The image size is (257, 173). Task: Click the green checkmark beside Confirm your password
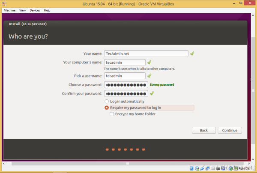point(152,93)
